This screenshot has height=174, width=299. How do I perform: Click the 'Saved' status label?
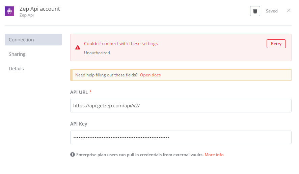click(x=272, y=11)
